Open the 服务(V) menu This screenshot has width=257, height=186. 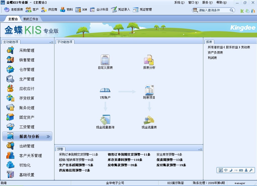[x=207, y=3]
